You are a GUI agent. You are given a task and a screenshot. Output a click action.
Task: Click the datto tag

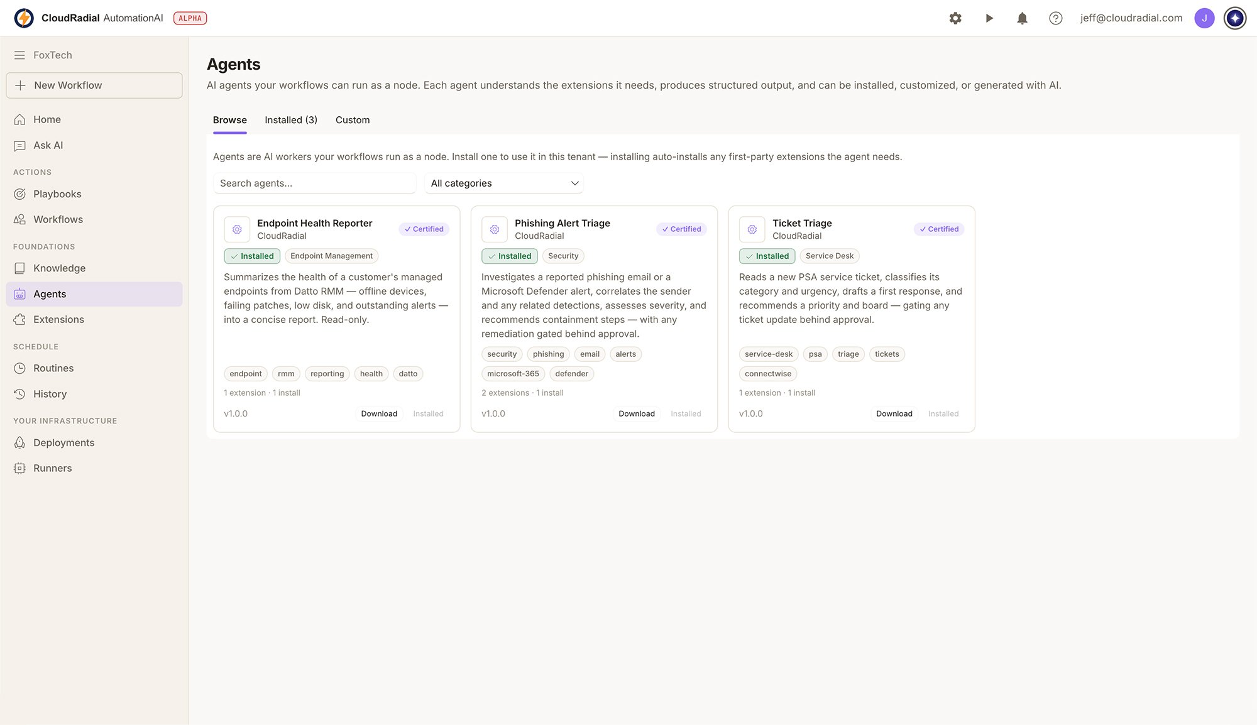(408, 374)
